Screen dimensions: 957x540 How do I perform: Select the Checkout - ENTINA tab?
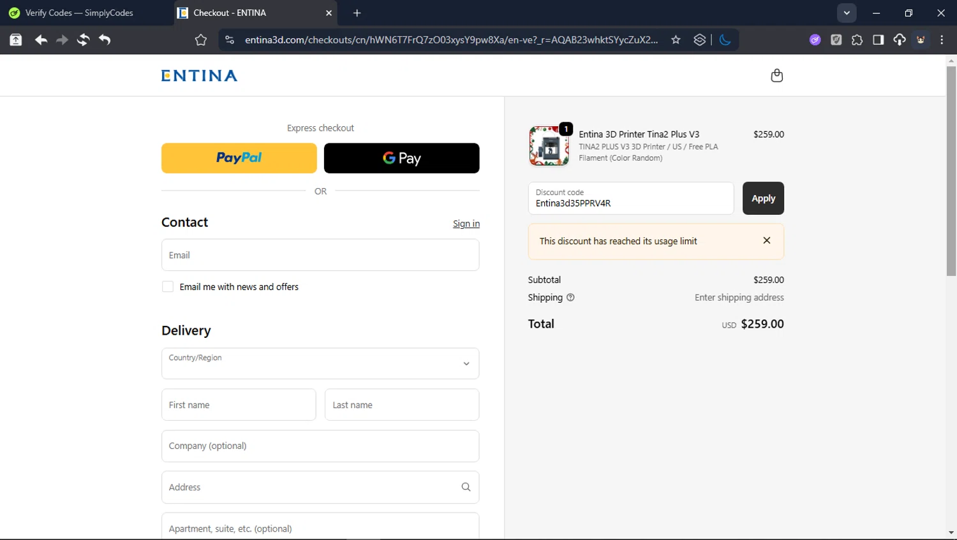point(255,13)
